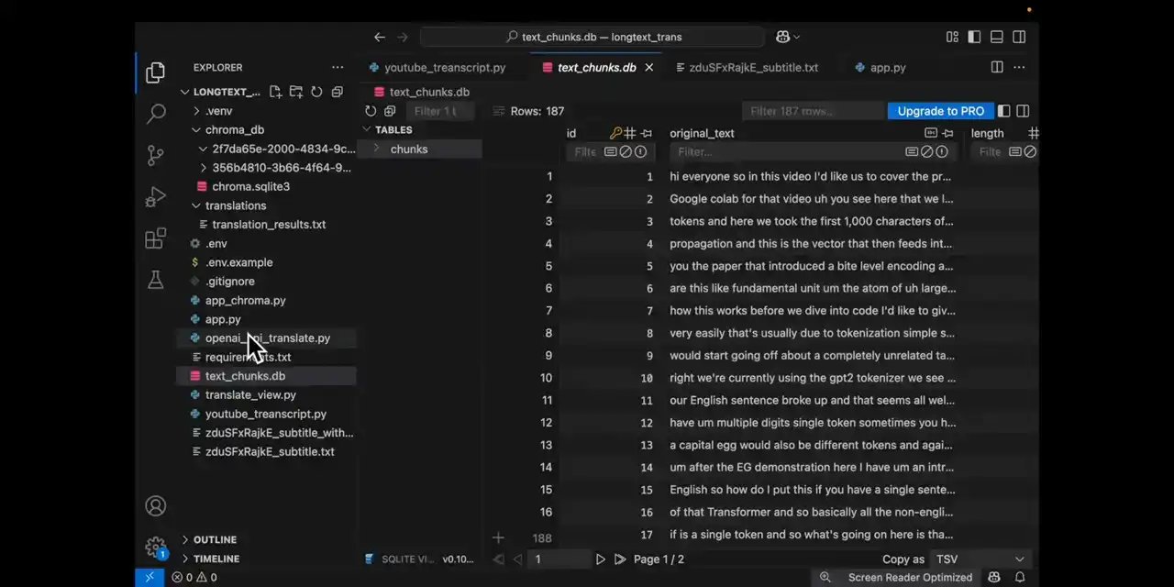The width and height of the screenshot is (1174, 587).
Task: Toggle the primary side bar layout button
Action: [x=974, y=37]
